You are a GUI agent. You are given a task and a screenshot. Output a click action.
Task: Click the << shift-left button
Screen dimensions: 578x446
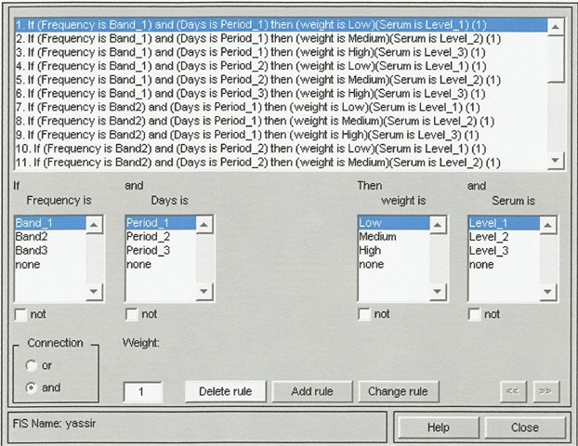coord(513,391)
